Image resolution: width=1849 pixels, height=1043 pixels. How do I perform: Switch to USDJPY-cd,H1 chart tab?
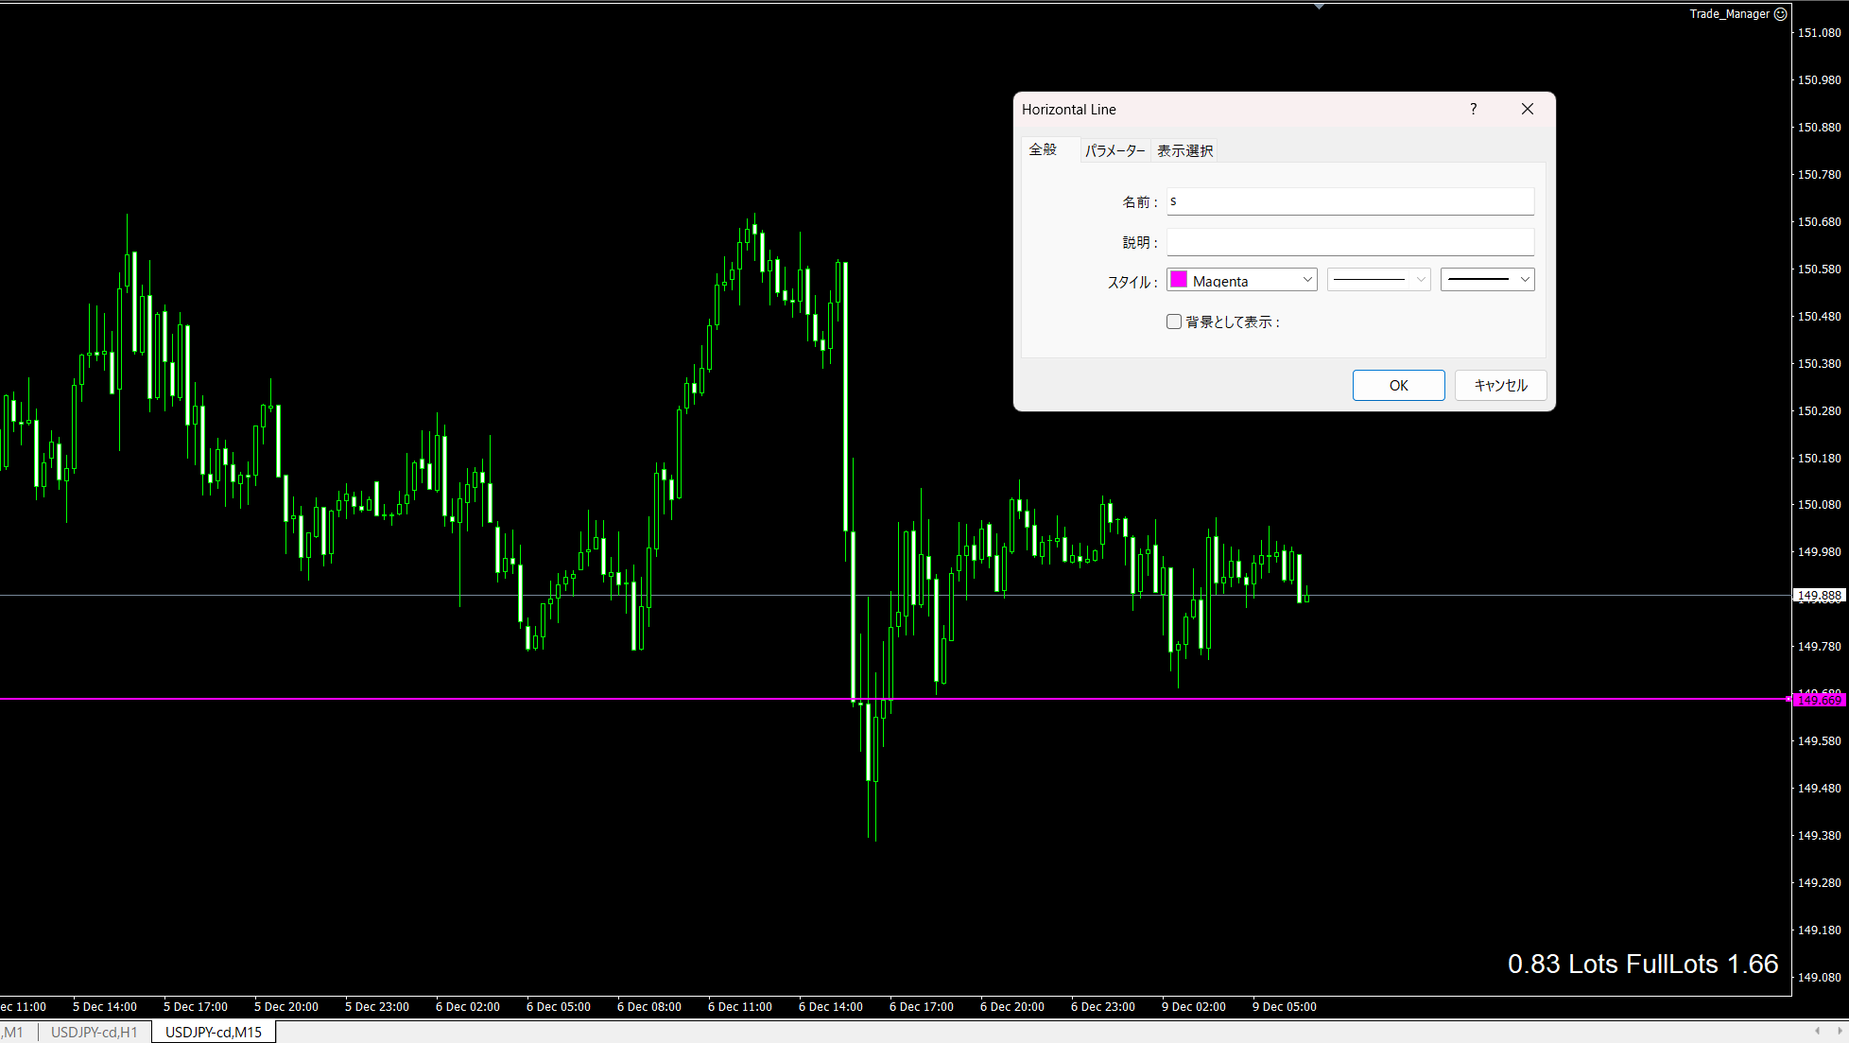[x=94, y=1032]
